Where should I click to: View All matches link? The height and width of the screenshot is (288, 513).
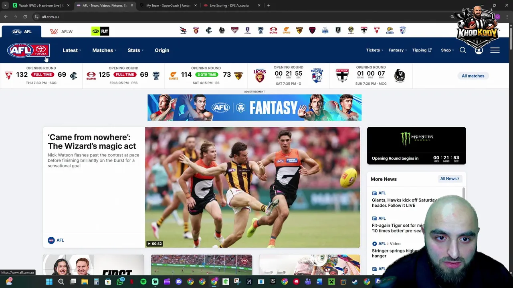coord(473,76)
